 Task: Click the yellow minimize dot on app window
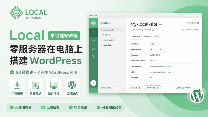(94, 15)
